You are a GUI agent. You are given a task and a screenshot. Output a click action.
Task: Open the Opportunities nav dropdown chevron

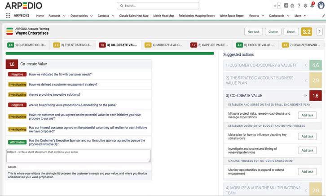point(91,16)
